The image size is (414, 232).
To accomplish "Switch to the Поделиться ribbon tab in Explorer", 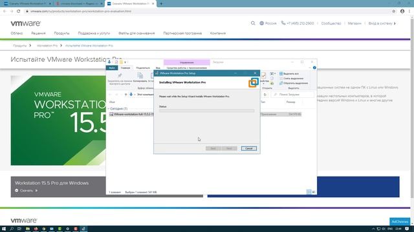I will tap(143, 68).
